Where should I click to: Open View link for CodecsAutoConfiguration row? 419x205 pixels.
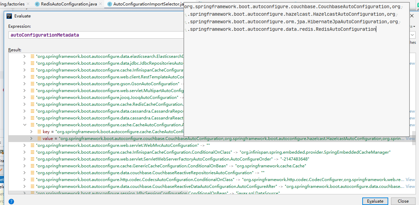410,180
